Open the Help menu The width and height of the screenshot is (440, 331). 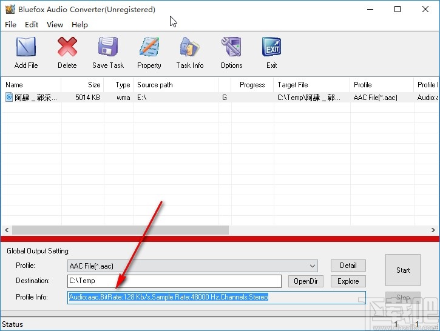tap(80, 25)
